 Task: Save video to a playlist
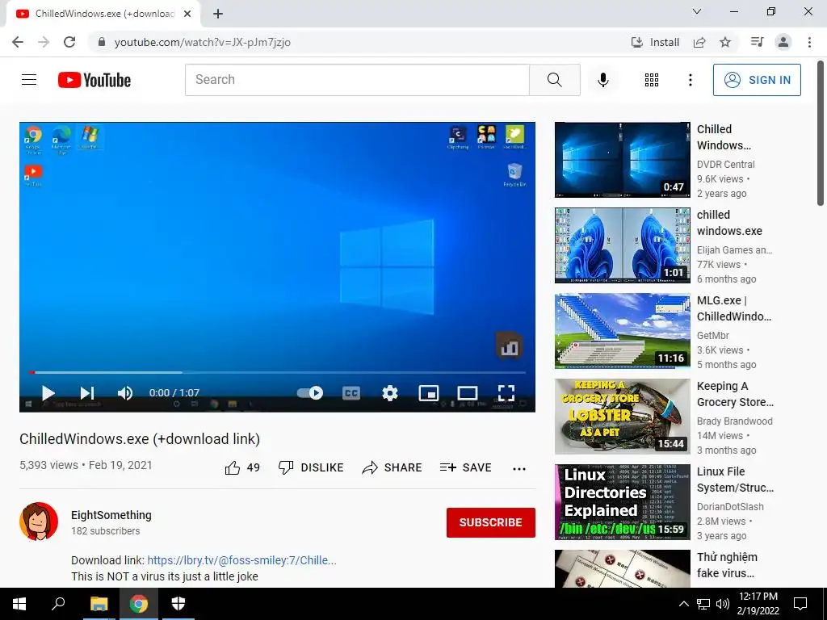pos(466,467)
